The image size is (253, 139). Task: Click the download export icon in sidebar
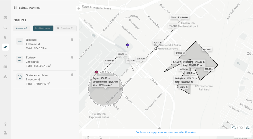click(x=5, y=76)
